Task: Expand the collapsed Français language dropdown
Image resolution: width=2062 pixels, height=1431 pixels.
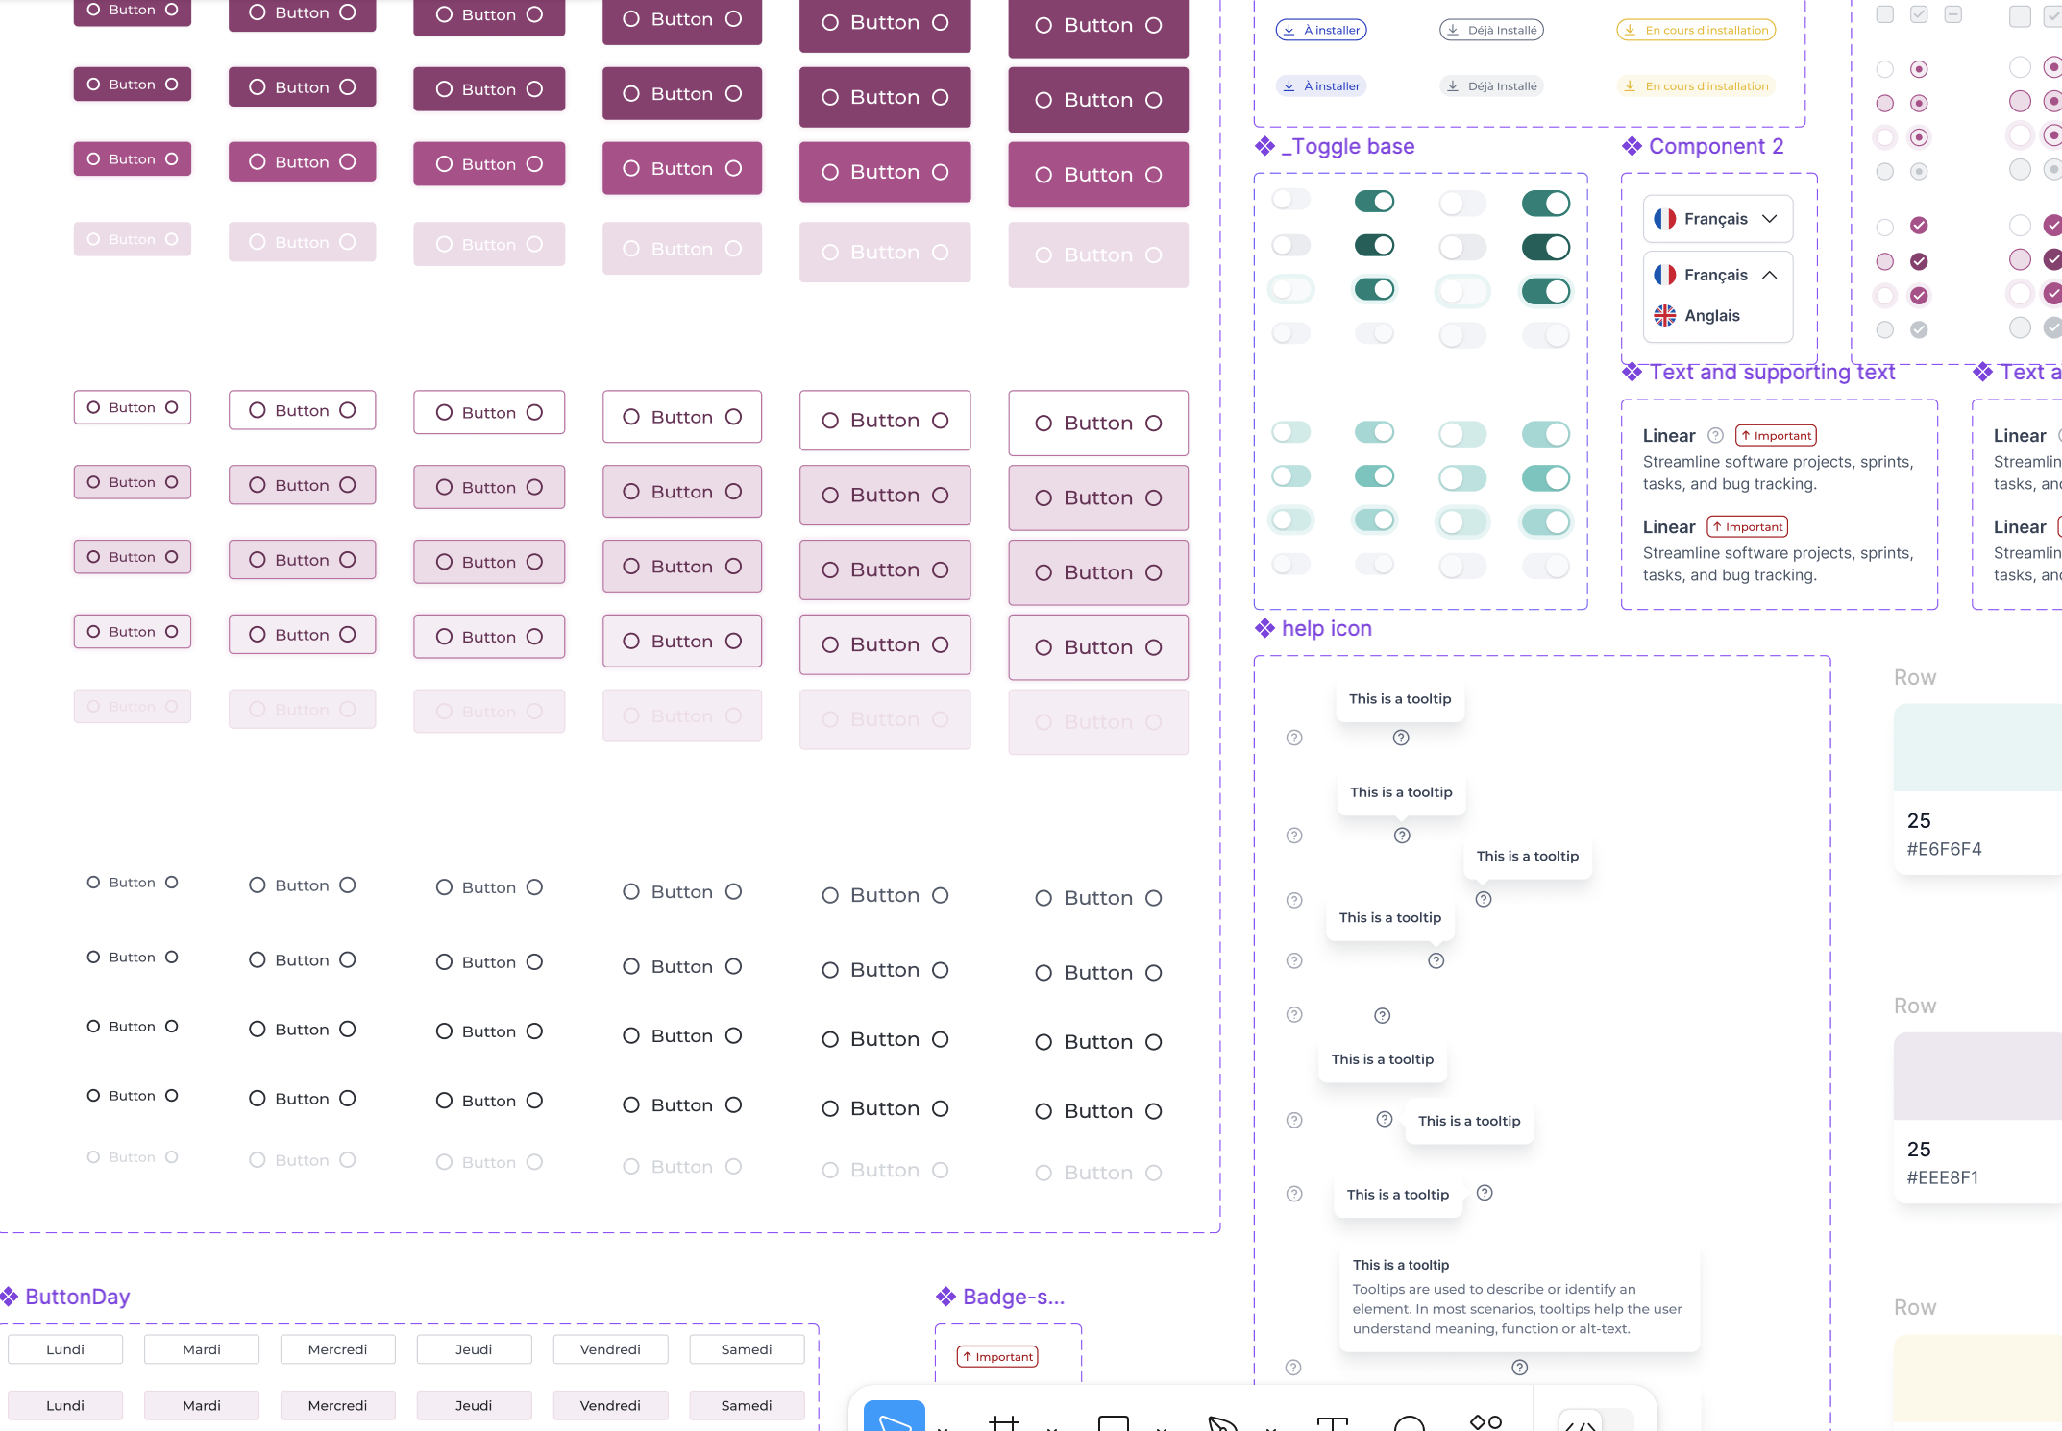Action: tap(1718, 219)
